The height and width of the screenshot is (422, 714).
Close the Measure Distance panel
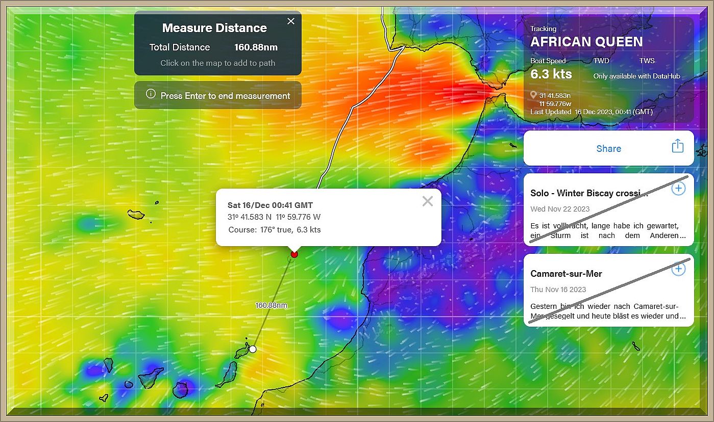pos(291,21)
